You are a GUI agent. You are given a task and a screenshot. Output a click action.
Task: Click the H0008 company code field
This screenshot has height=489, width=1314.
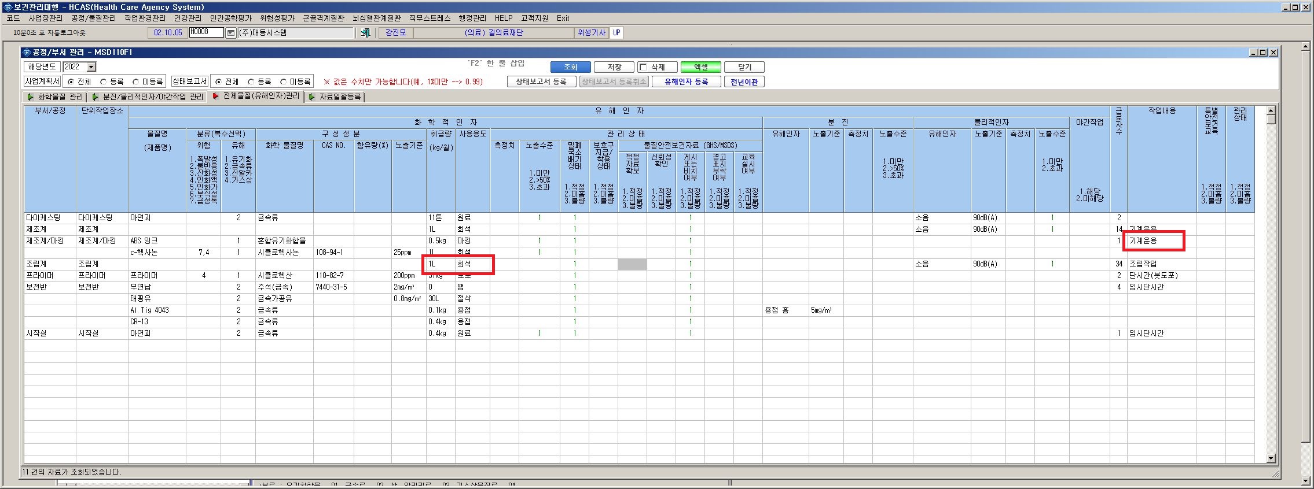[x=206, y=32]
